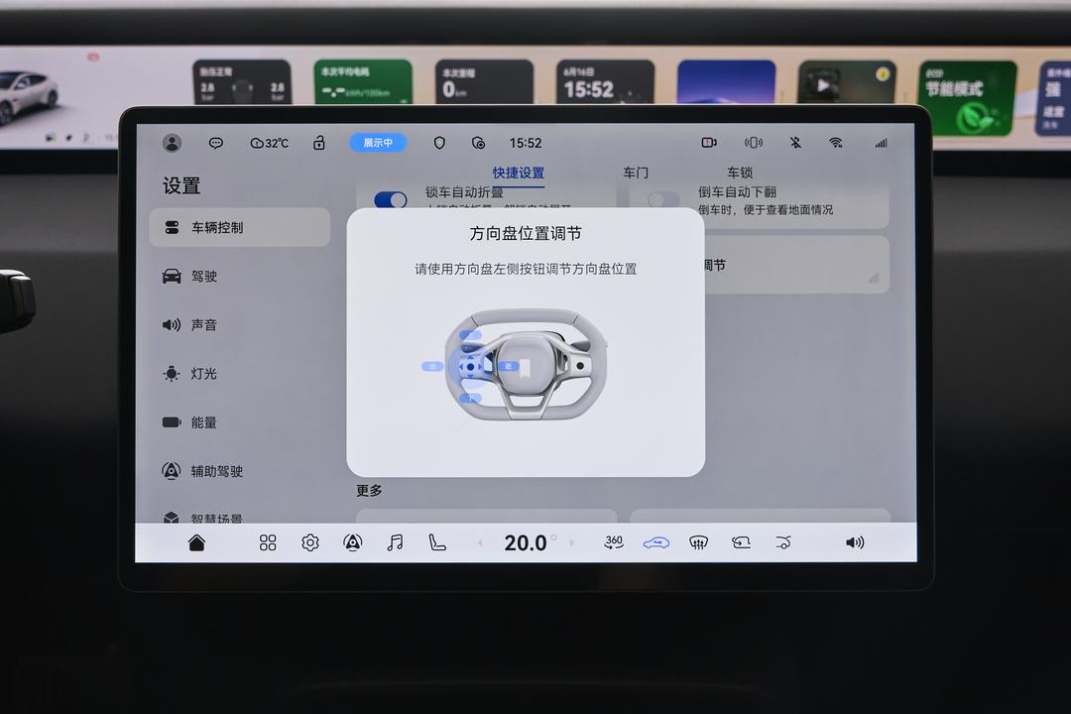The image size is (1071, 714).
Task: Tap the 15:52 clock in status bar
Action: tap(526, 143)
